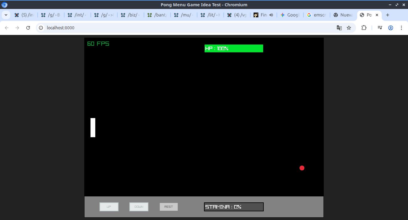Switch to the "/g/ - B" tab
The height and width of the screenshot is (220, 408).
[50, 15]
